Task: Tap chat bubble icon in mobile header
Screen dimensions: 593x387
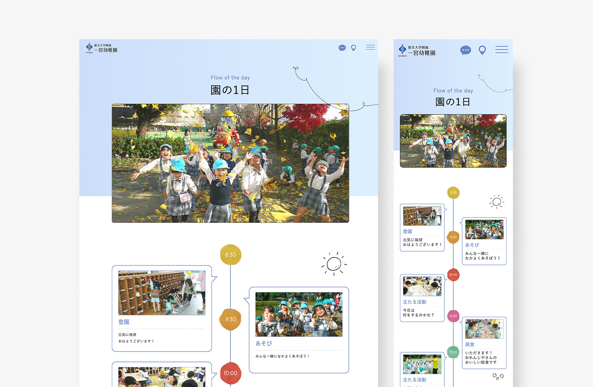Action: click(466, 50)
